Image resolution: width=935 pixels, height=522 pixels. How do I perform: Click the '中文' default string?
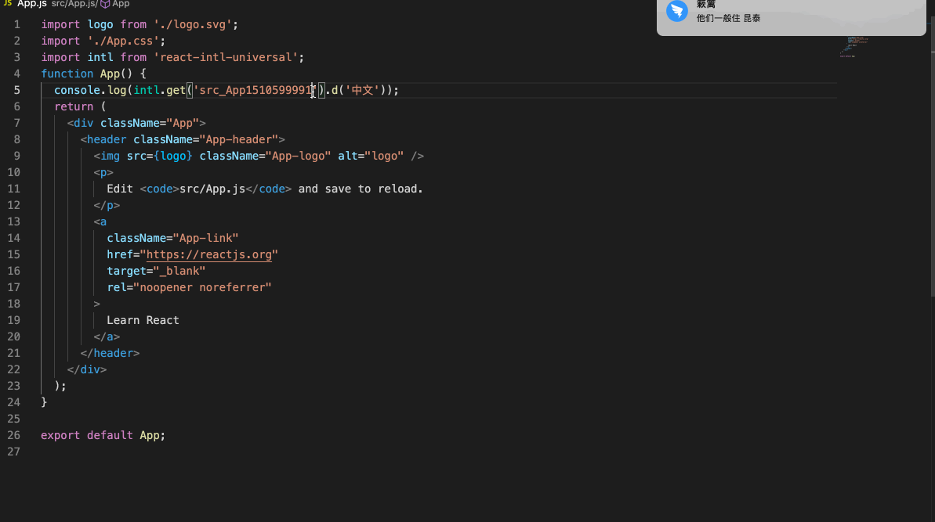[x=362, y=90]
